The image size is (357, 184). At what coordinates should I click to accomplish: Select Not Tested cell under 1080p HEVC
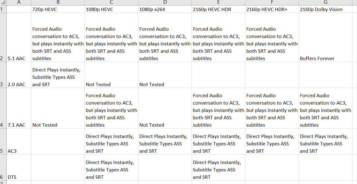(111, 75)
